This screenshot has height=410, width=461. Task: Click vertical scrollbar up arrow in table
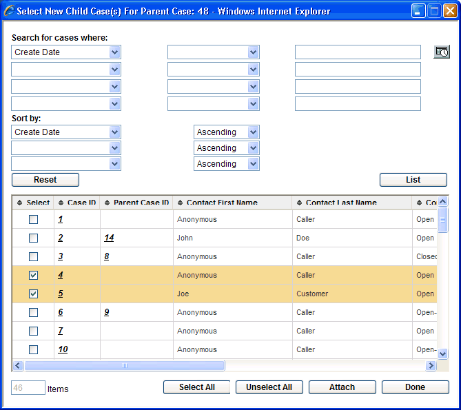coord(443,201)
